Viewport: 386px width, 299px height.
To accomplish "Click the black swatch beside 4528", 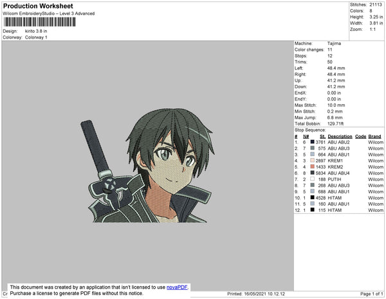I will pyautogui.click(x=312, y=197).
